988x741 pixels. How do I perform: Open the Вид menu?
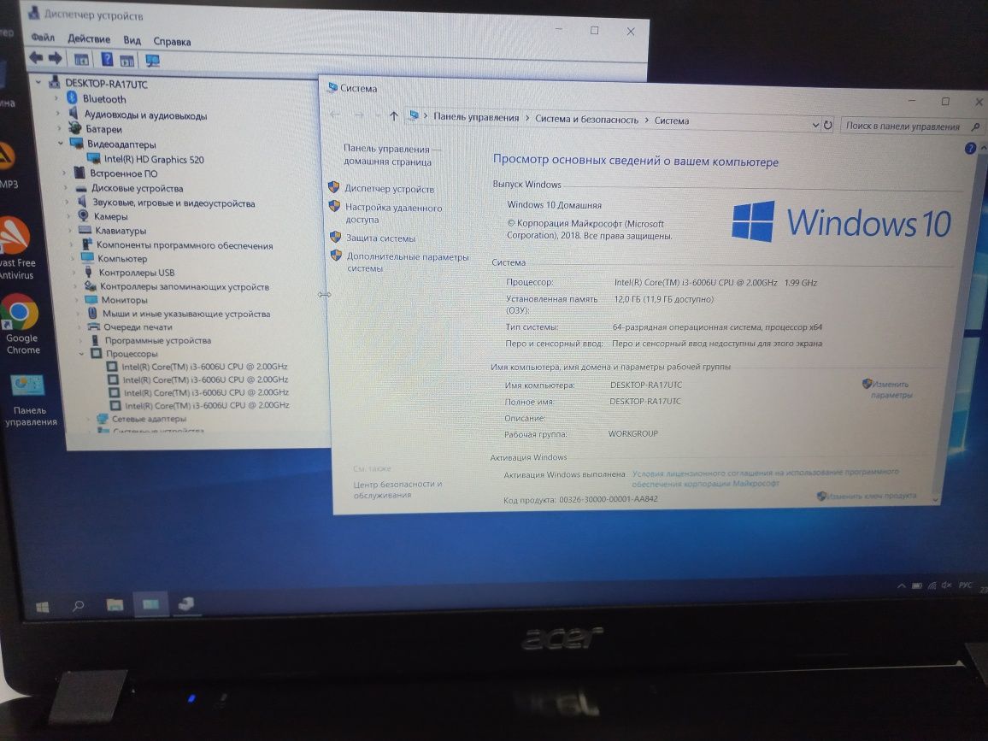coord(132,39)
